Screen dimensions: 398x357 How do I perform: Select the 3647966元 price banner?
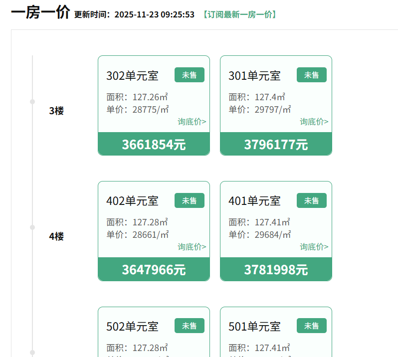154,270
